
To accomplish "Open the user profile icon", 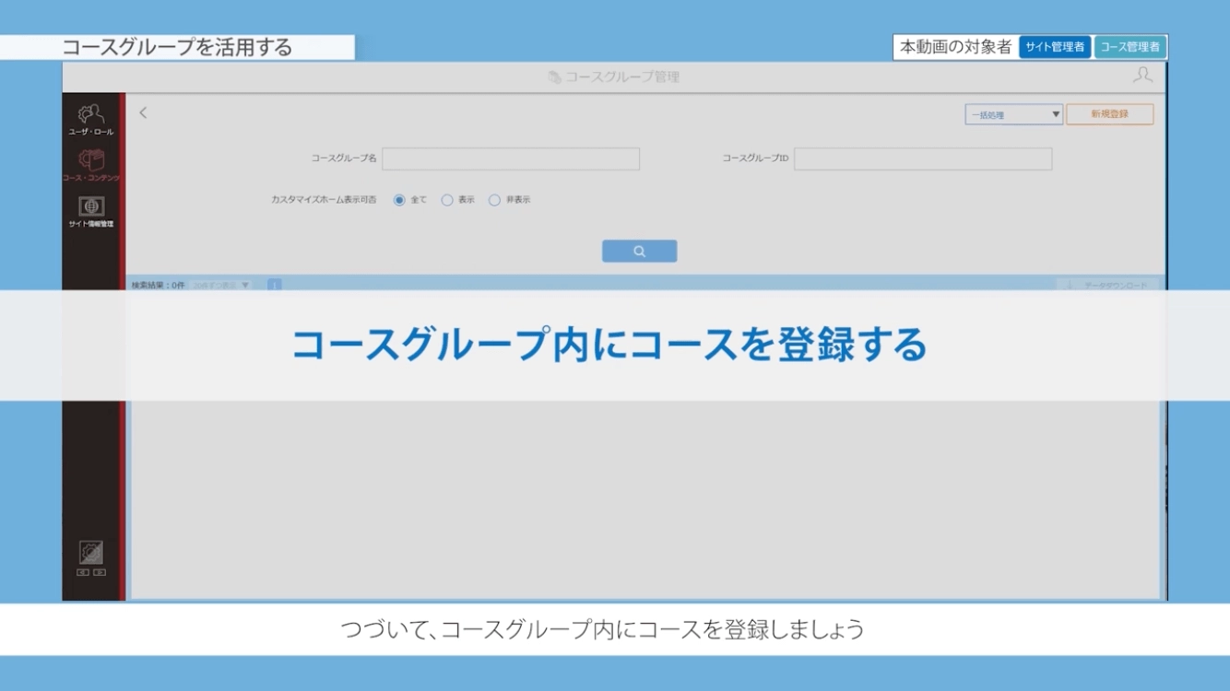I will 1142,76.
